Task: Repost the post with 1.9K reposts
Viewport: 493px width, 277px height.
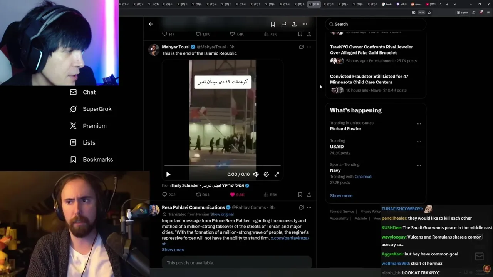Action: 203,34
